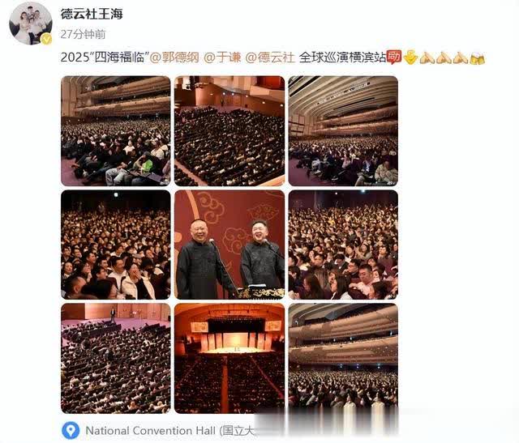This screenshot has height=443, width=519.
Task: Open the bottom-left hall overview photo
Action: 116,358
